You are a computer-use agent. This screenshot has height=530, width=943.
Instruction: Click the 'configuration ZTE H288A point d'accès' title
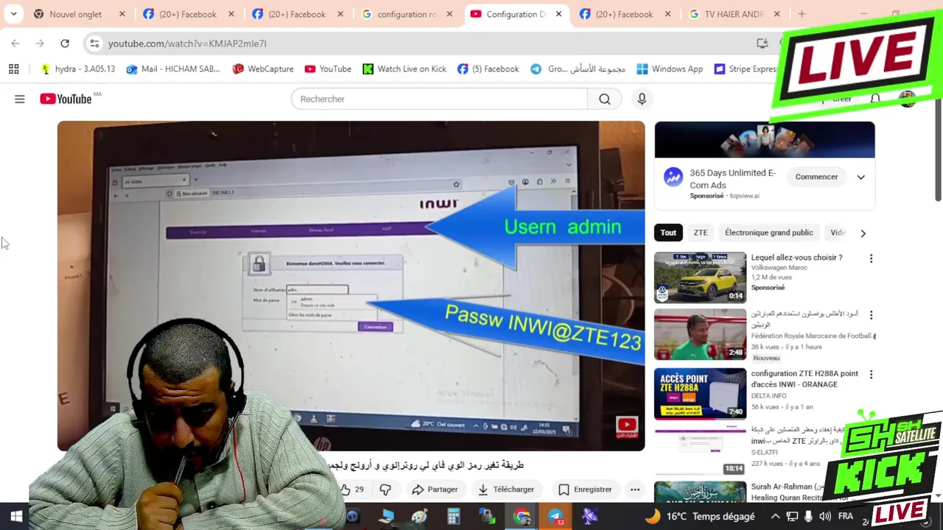point(804,379)
